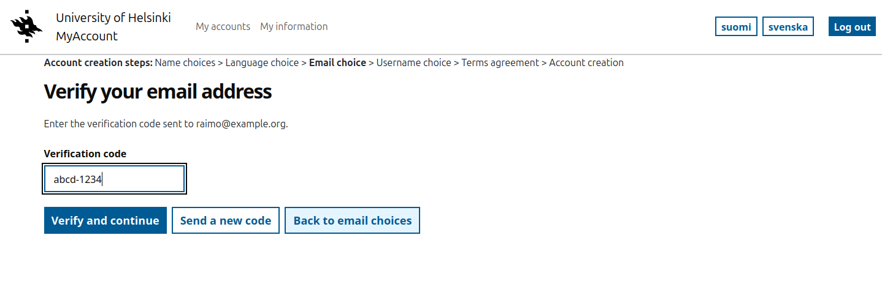The image size is (882, 306).
Task: Click the bold Email choice step
Action: pyautogui.click(x=337, y=62)
